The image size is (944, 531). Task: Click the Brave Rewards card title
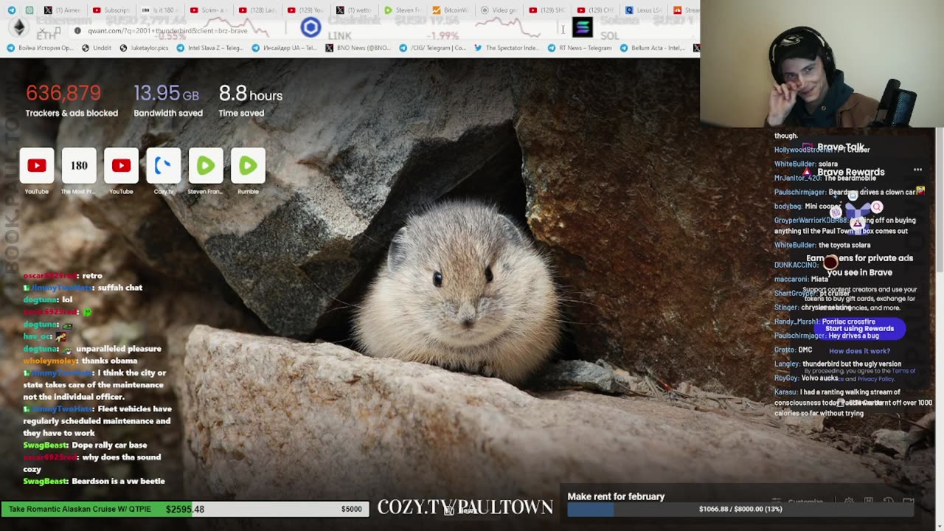click(850, 172)
